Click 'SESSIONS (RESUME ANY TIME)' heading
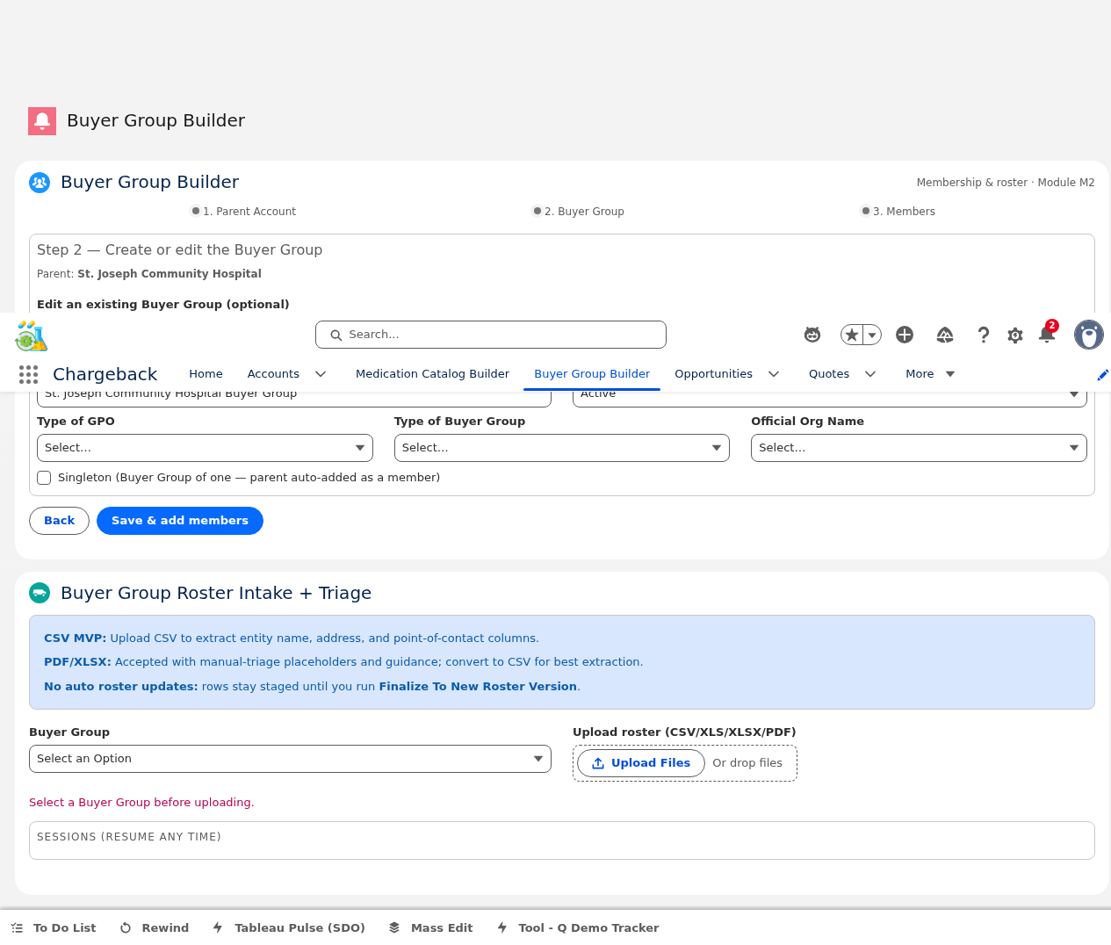Image resolution: width=1111 pixels, height=945 pixels. click(129, 837)
